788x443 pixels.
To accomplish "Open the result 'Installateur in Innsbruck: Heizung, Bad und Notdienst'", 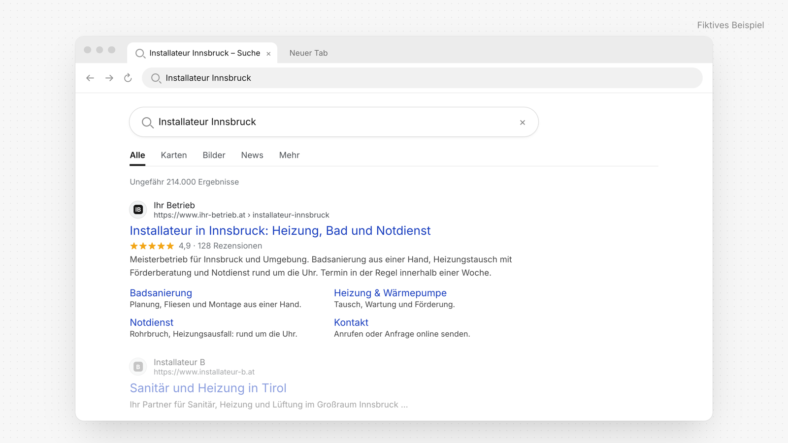I will click(280, 230).
